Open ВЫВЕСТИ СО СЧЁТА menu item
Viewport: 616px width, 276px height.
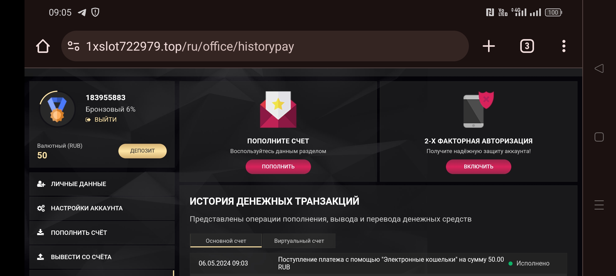coord(102,257)
